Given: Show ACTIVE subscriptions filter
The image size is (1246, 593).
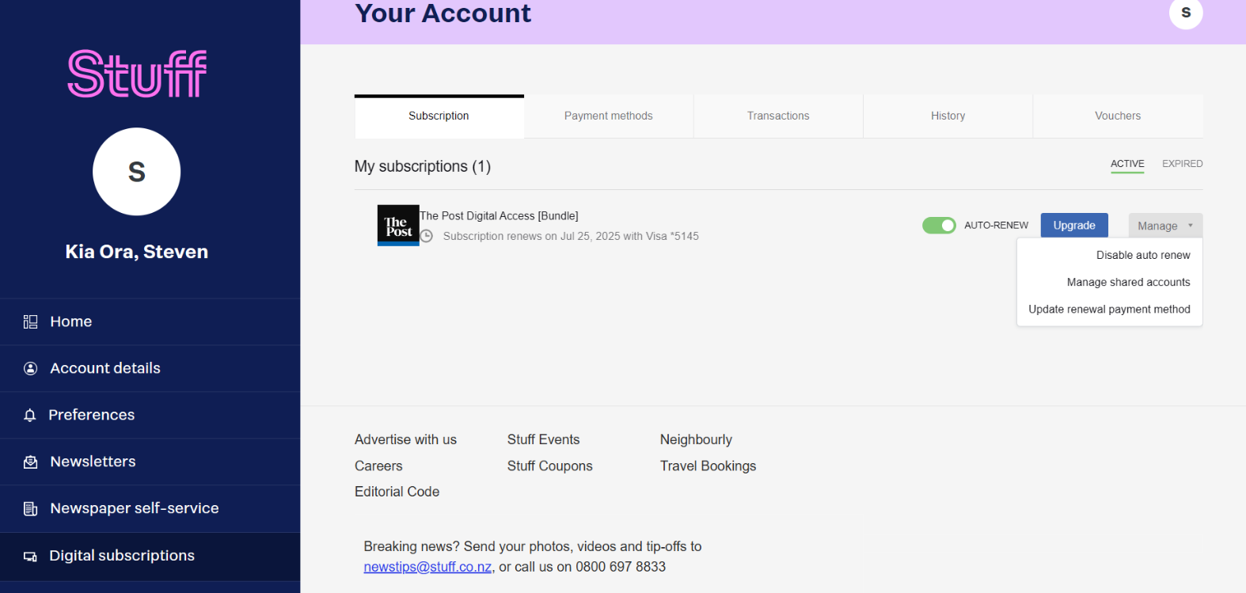Looking at the screenshot, I should pos(1127,164).
